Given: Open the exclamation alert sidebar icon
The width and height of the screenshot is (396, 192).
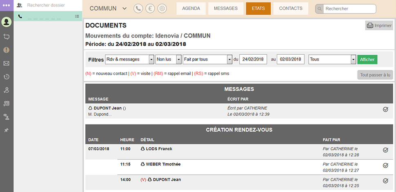Looking at the screenshot, I should point(7,50).
